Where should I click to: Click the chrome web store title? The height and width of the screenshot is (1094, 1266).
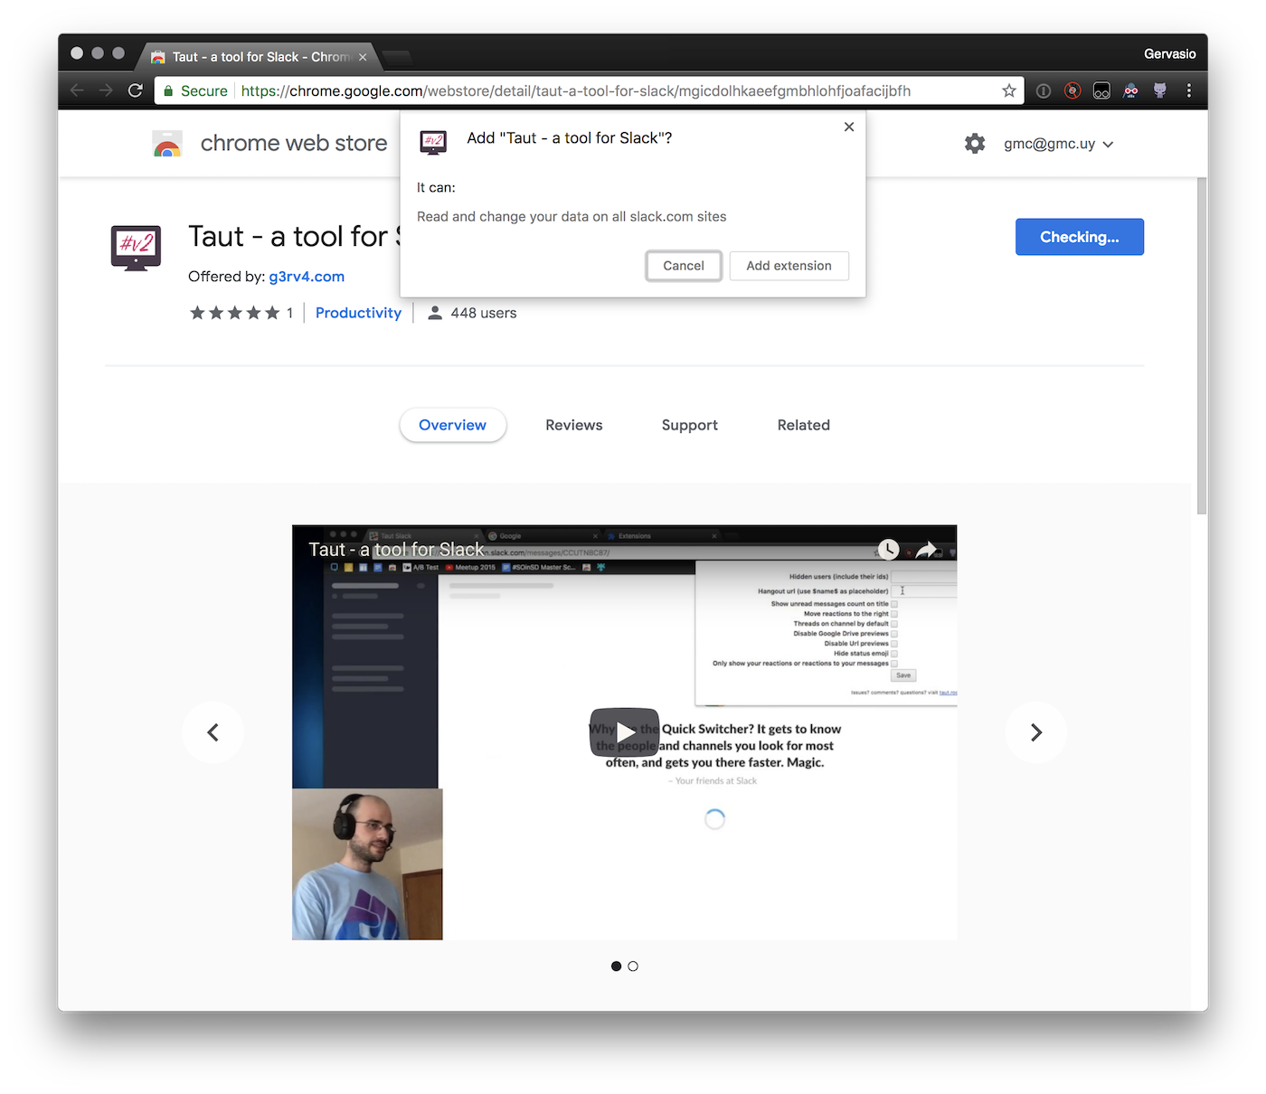[294, 143]
